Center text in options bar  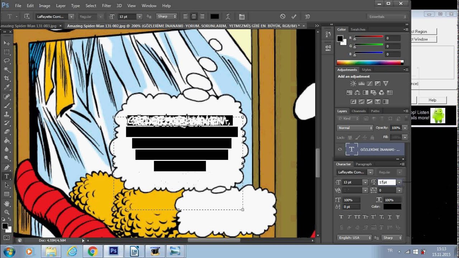tap(194, 16)
